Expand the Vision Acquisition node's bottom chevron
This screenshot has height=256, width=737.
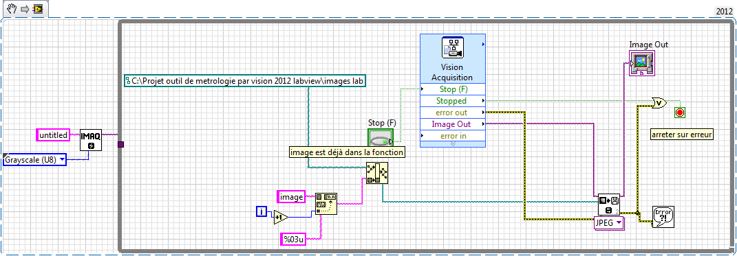click(x=453, y=144)
